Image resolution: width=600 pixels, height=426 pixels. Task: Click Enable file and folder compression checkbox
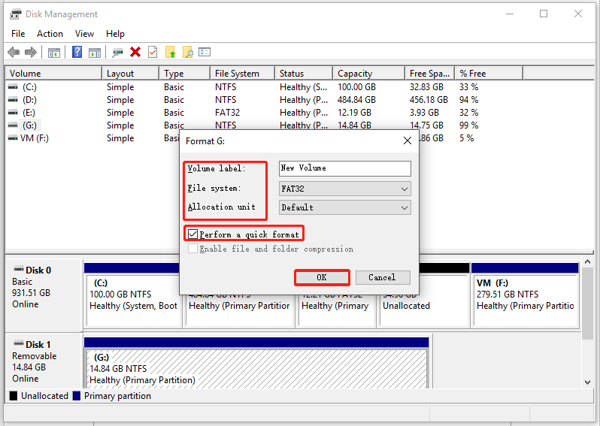coord(192,249)
